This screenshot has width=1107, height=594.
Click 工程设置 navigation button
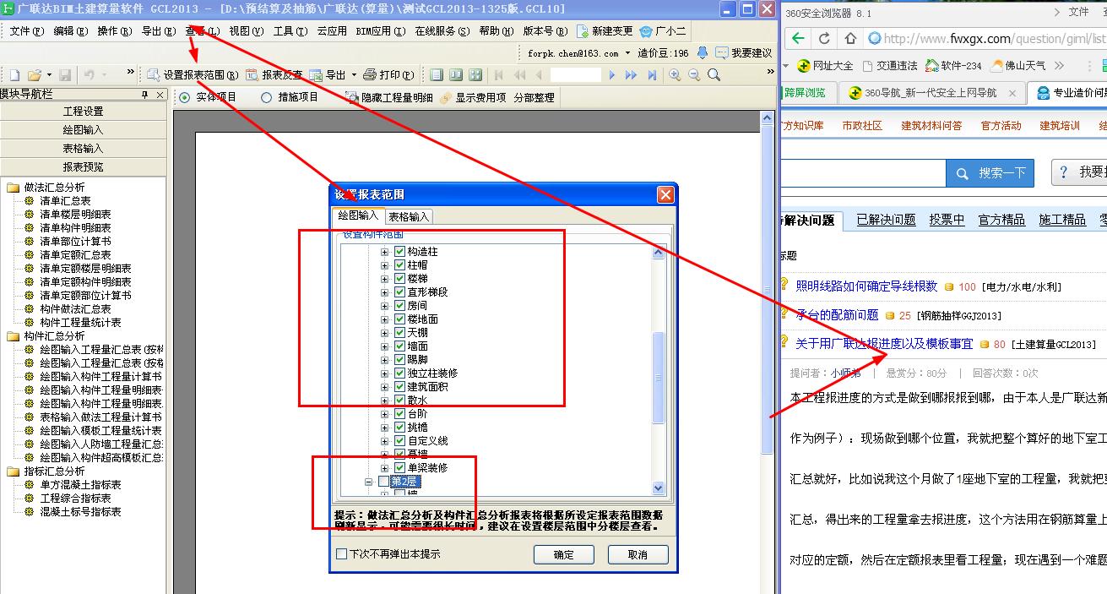(84, 112)
